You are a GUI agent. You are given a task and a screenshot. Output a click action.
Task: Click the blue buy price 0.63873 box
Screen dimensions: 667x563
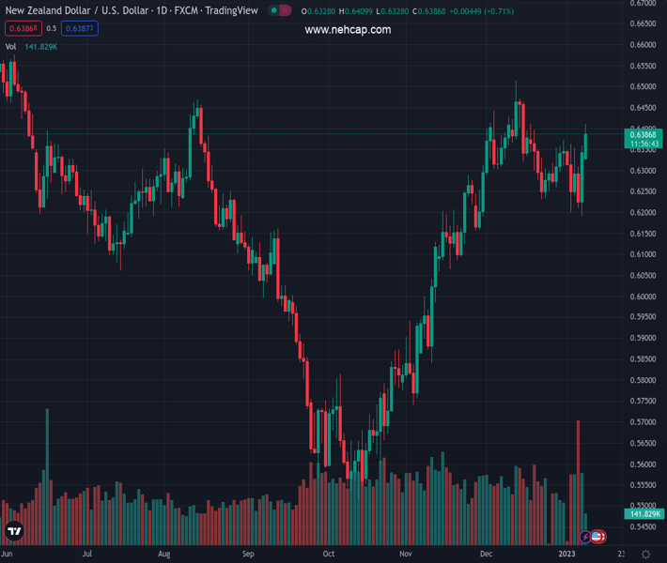click(x=80, y=29)
